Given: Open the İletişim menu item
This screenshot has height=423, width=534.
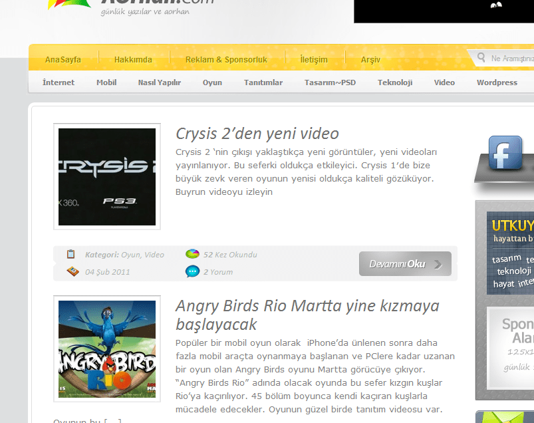Looking at the screenshot, I should pyautogui.click(x=314, y=60).
